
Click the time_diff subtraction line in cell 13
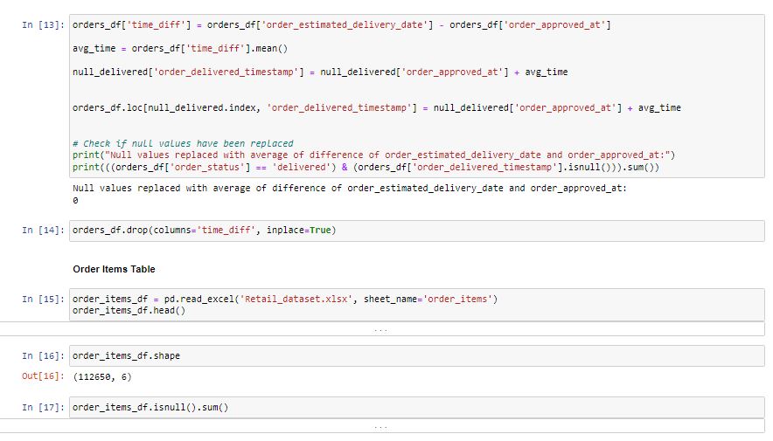[342, 24]
